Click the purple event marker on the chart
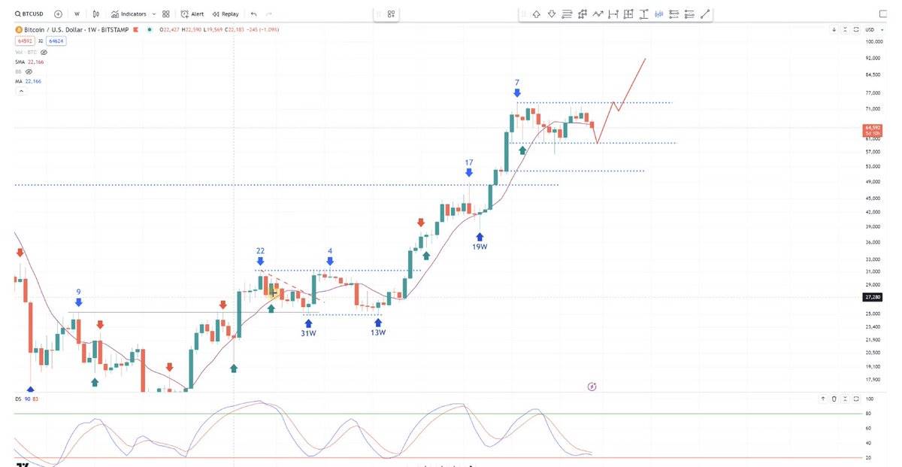The image size is (902, 467). pyautogui.click(x=592, y=387)
